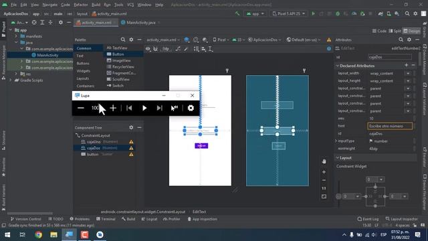Search attributes with the magnifier icon
The image size is (428, 241).
401,39
